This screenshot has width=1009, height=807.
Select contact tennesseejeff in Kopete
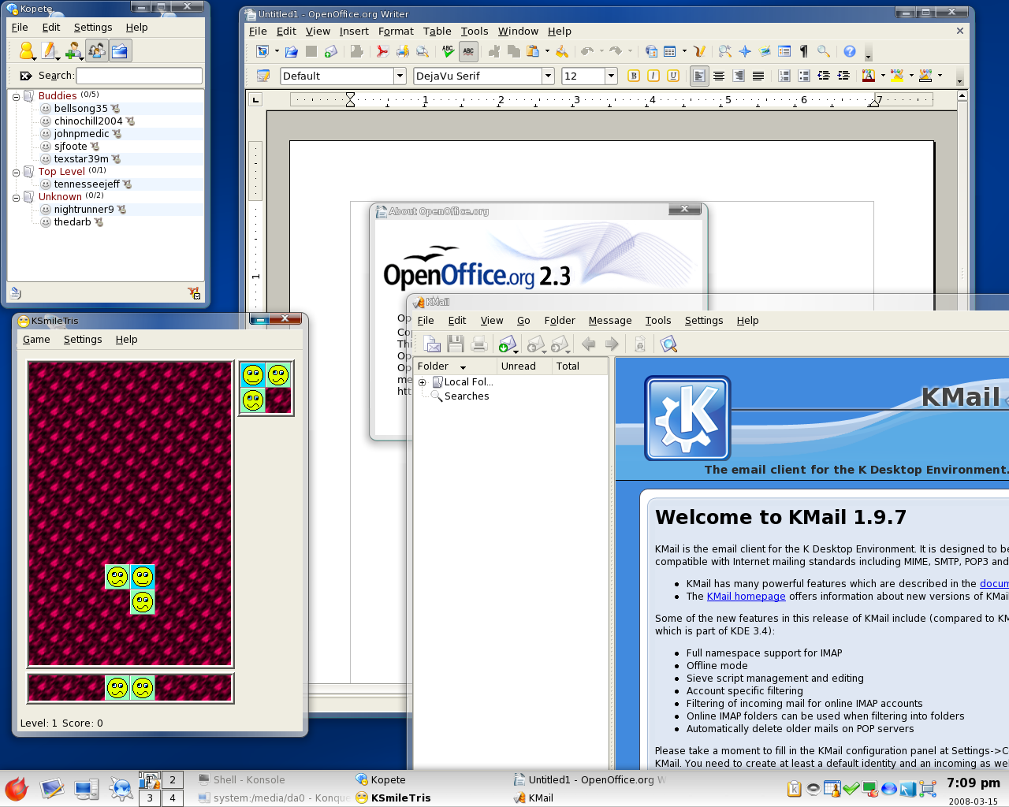click(87, 184)
